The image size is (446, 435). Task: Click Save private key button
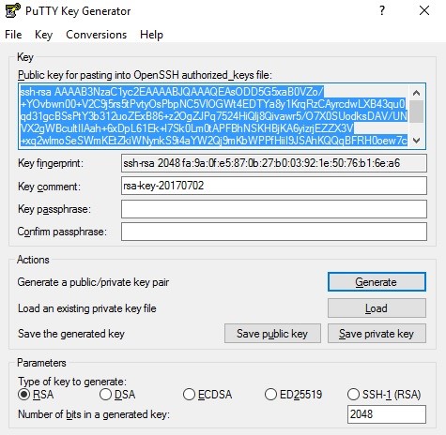point(377,334)
